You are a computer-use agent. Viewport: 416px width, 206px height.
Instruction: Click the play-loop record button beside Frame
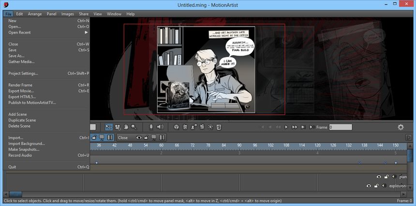click(312, 127)
